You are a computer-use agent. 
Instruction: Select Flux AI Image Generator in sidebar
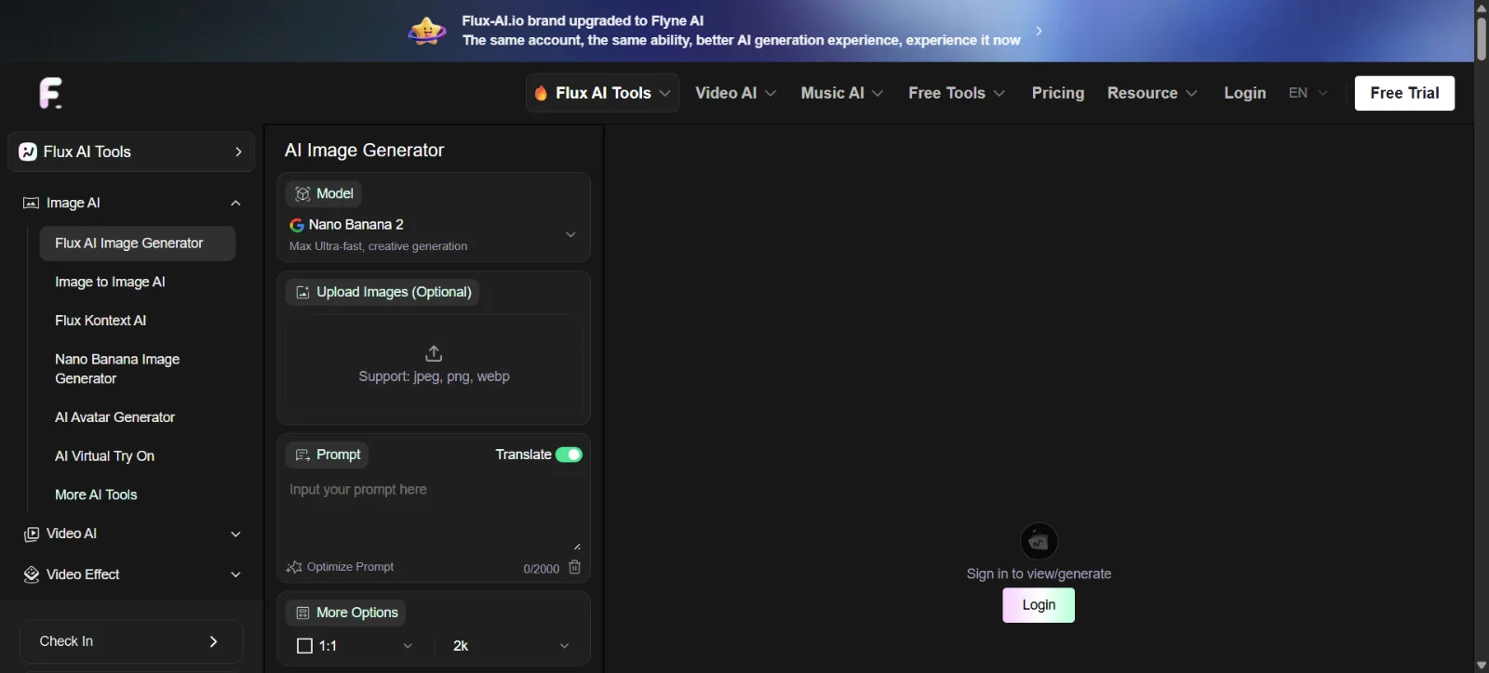[138, 244]
